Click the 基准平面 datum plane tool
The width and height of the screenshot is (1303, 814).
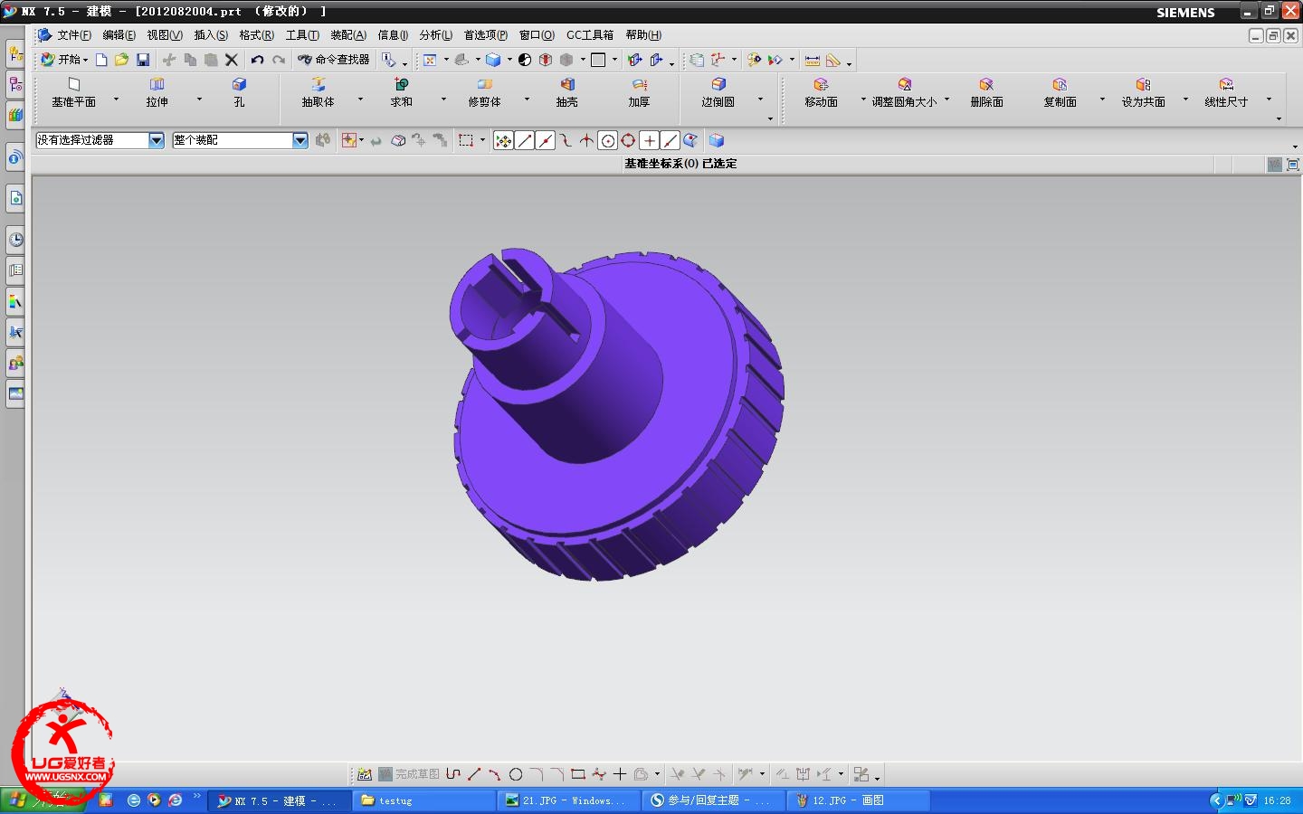[x=73, y=93]
